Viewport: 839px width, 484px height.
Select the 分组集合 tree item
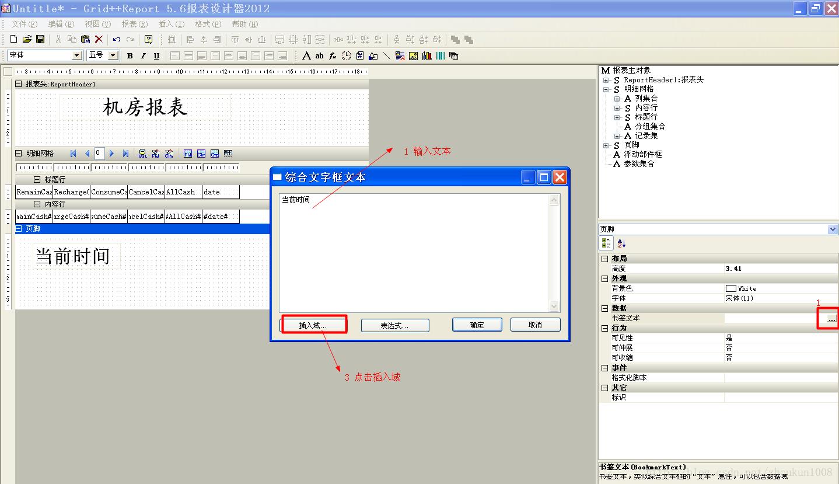coord(650,126)
